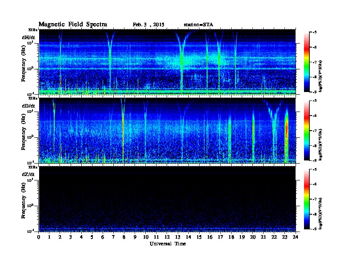The image size is (352, 272).
Task: Click the dH/dt panel color scale bar
Action: (307, 62)
